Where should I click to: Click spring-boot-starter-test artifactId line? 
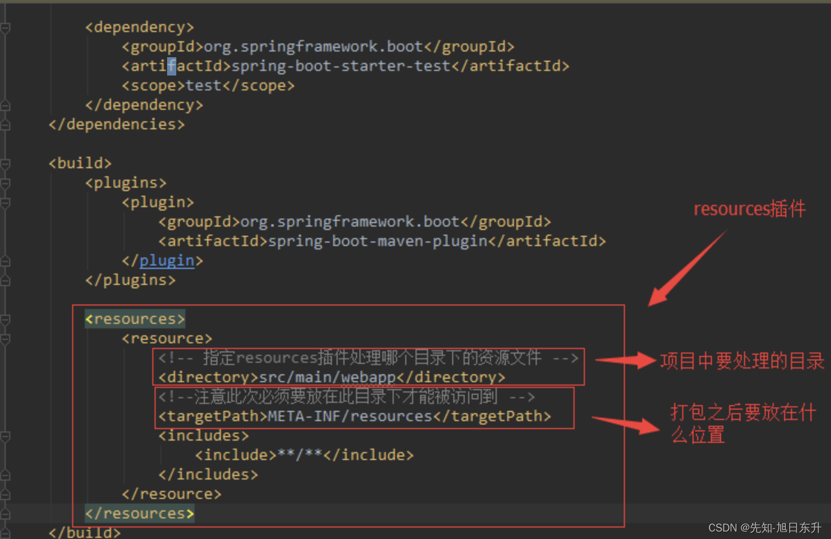tap(346, 66)
